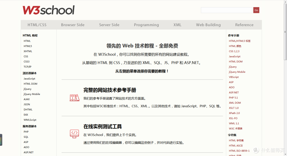
Task: Open the Programming navigation tab
Action: click(x=146, y=25)
